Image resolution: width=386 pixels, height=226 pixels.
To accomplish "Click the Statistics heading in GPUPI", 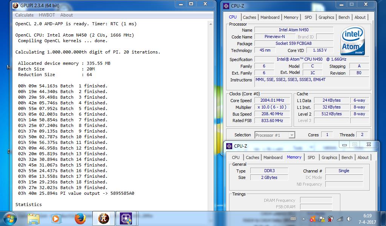I will click(29, 205).
